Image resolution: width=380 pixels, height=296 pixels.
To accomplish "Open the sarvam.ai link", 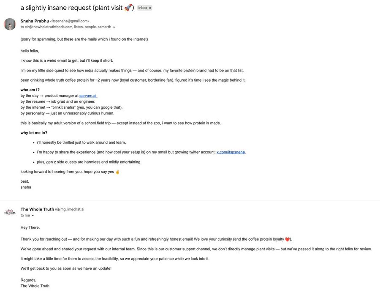I will [88, 96].
